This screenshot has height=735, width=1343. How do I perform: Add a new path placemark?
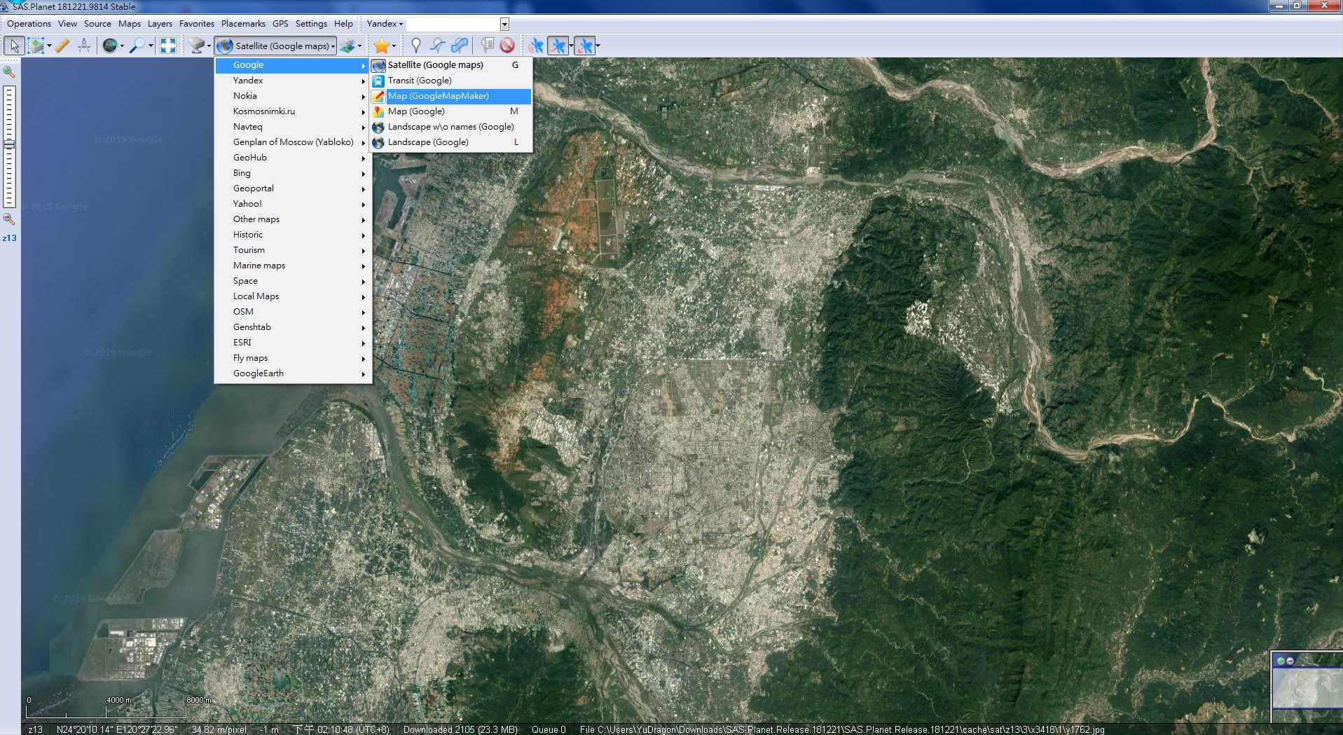[x=437, y=46]
